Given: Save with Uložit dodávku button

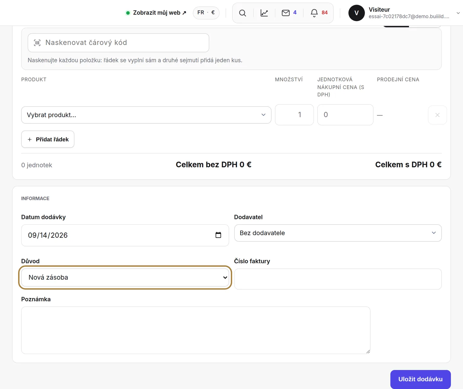Looking at the screenshot, I should (420, 379).
